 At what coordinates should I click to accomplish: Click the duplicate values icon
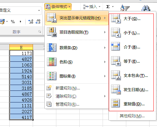click(116, 103)
